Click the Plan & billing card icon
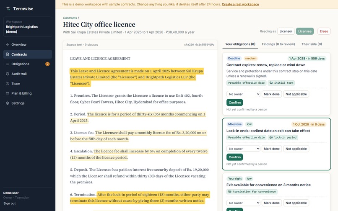 coord(8,93)
